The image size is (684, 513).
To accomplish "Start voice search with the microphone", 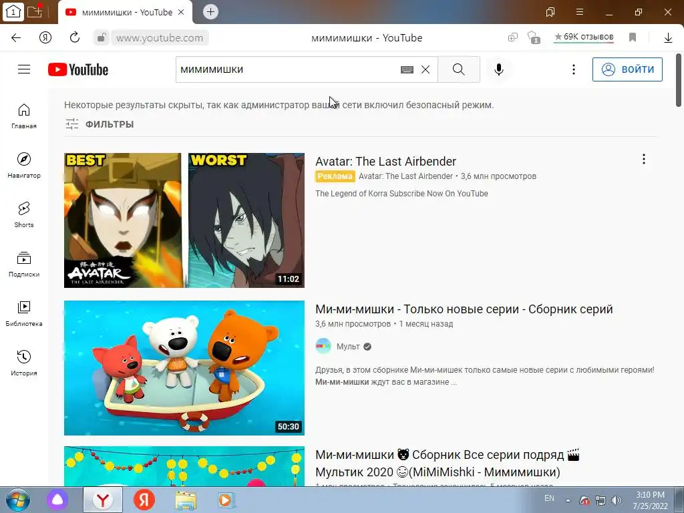I will click(x=498, y=69).
